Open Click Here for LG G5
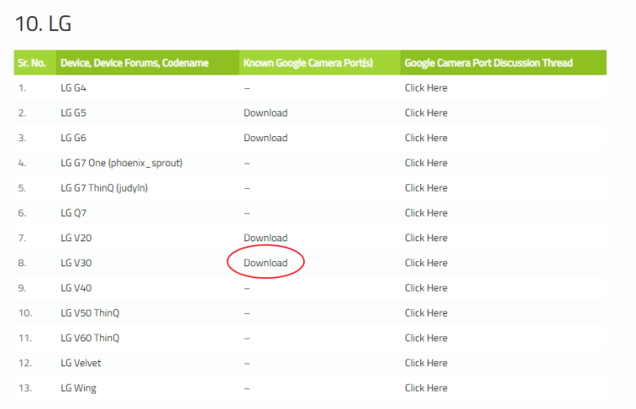 (x=426, y=113)
